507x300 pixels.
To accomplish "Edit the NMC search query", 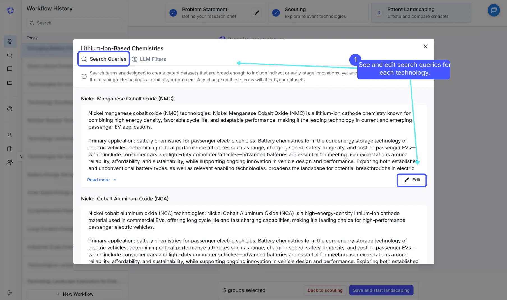I will click(x=412, y=180).
